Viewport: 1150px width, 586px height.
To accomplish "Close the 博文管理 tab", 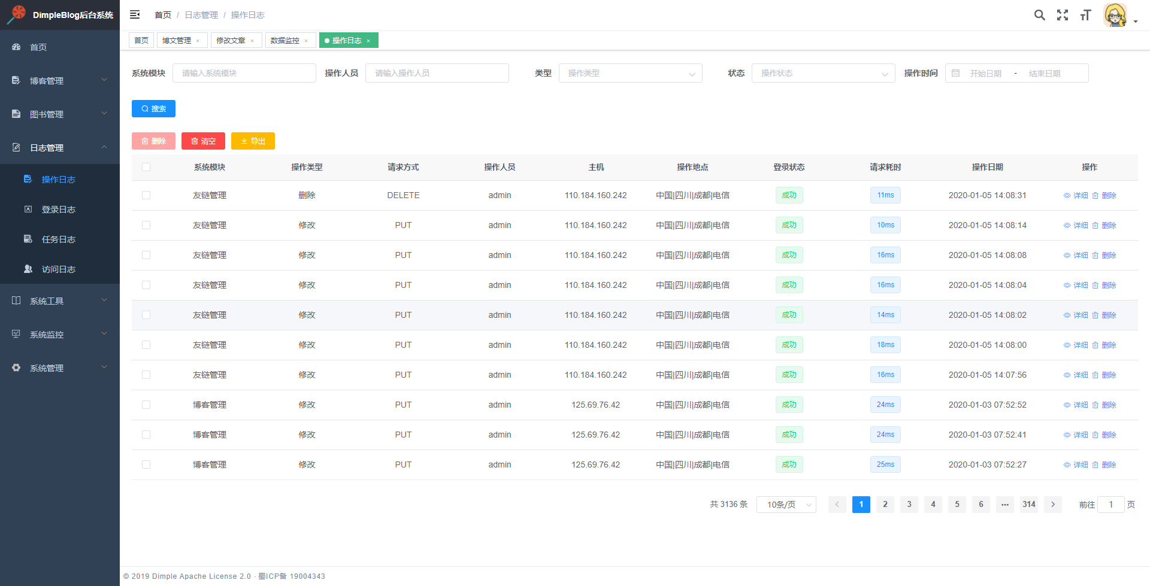I will (x=198, y=41).
